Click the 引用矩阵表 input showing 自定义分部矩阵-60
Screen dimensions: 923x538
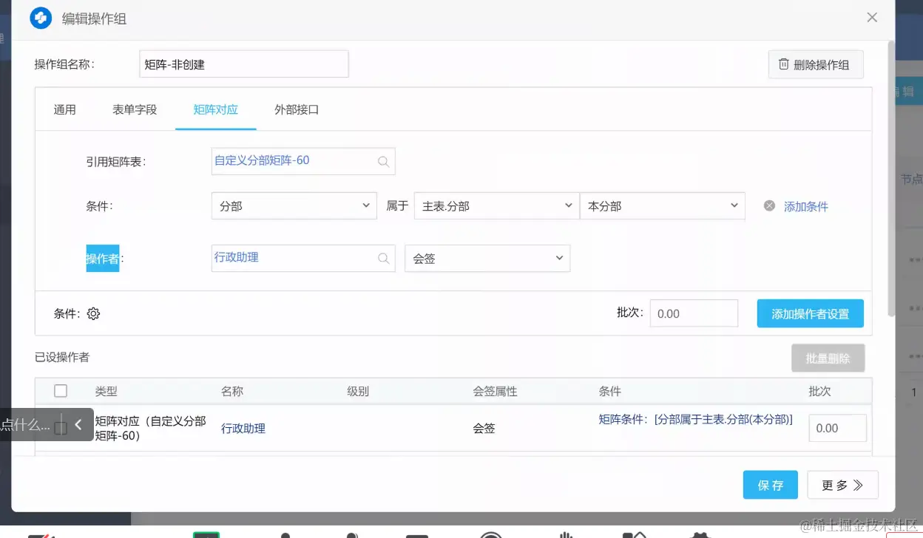pyautogui.click(x=303, y=161)
